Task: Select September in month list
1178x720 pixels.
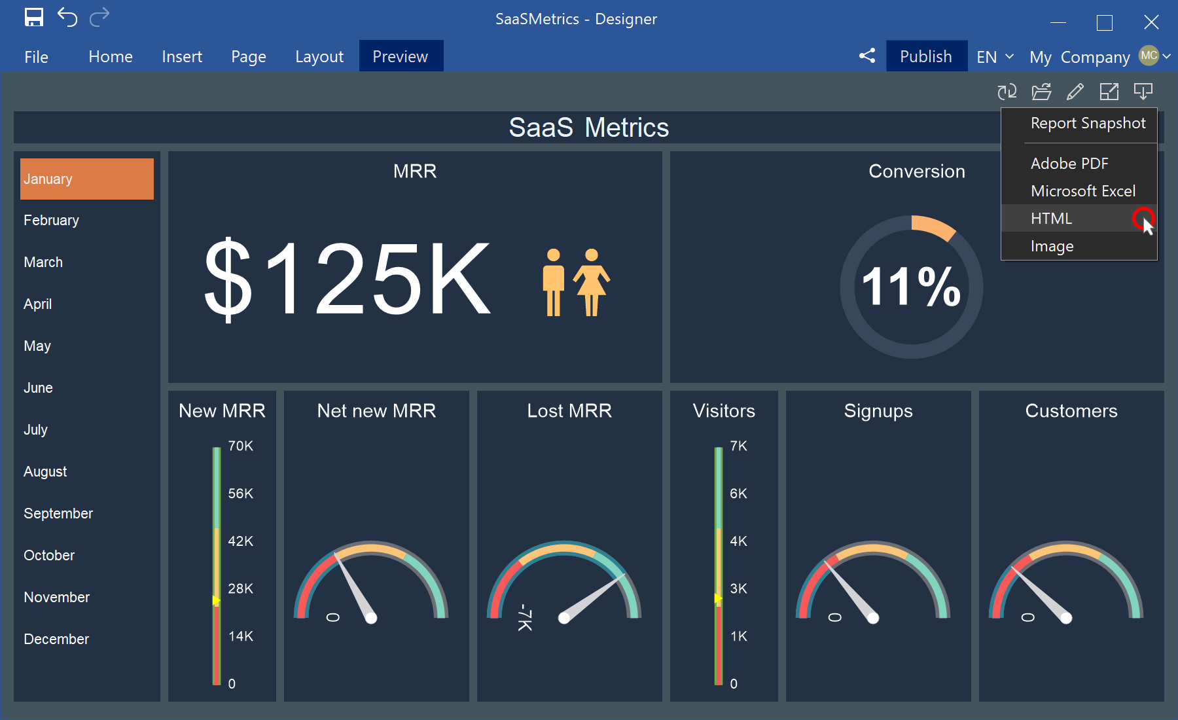Action: pos(87,514)
